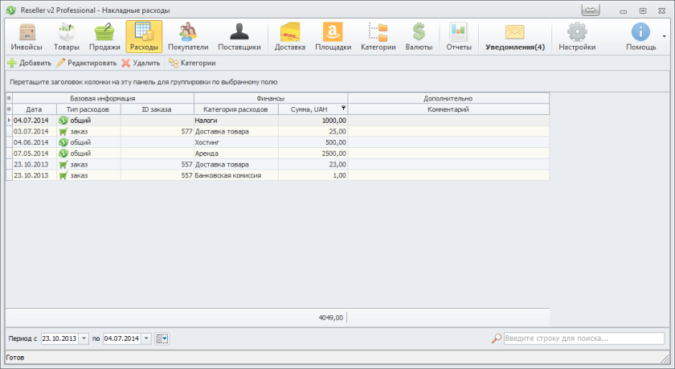Screen dimensions: 675x369
Task: Open the Поставщики section
Action: click(239, 37)
